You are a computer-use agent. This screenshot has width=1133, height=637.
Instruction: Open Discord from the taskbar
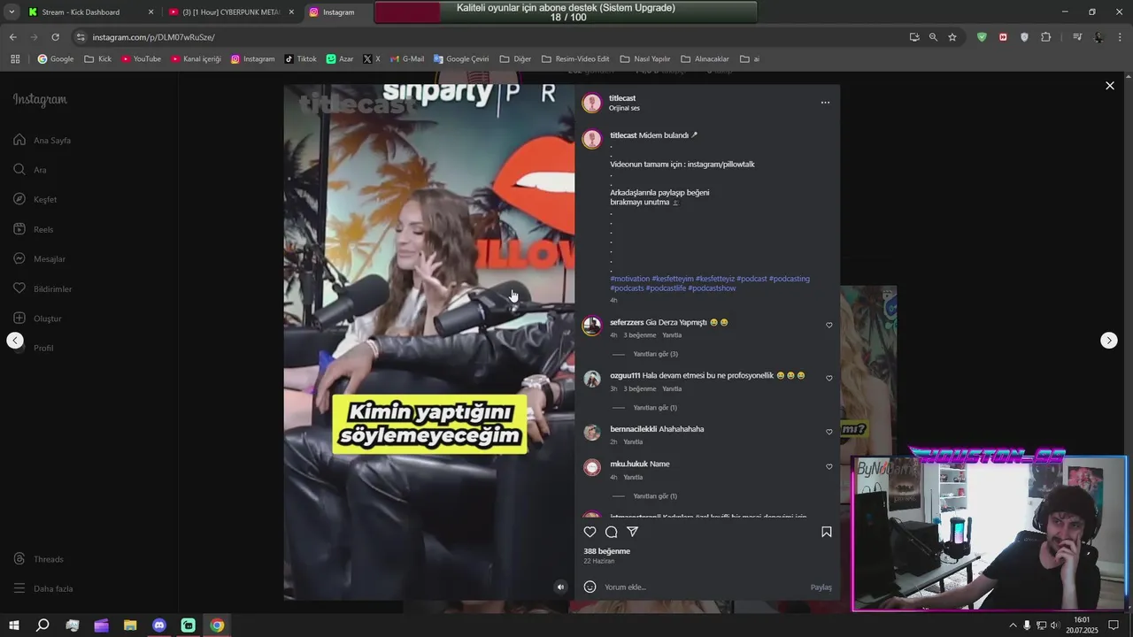[159, 625]
